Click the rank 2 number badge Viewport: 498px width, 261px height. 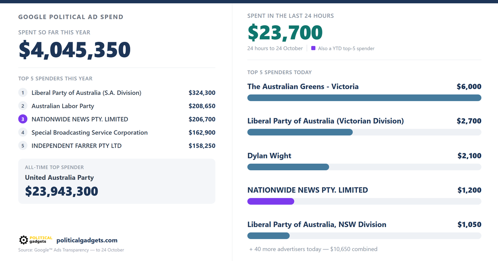pos(23,106)
